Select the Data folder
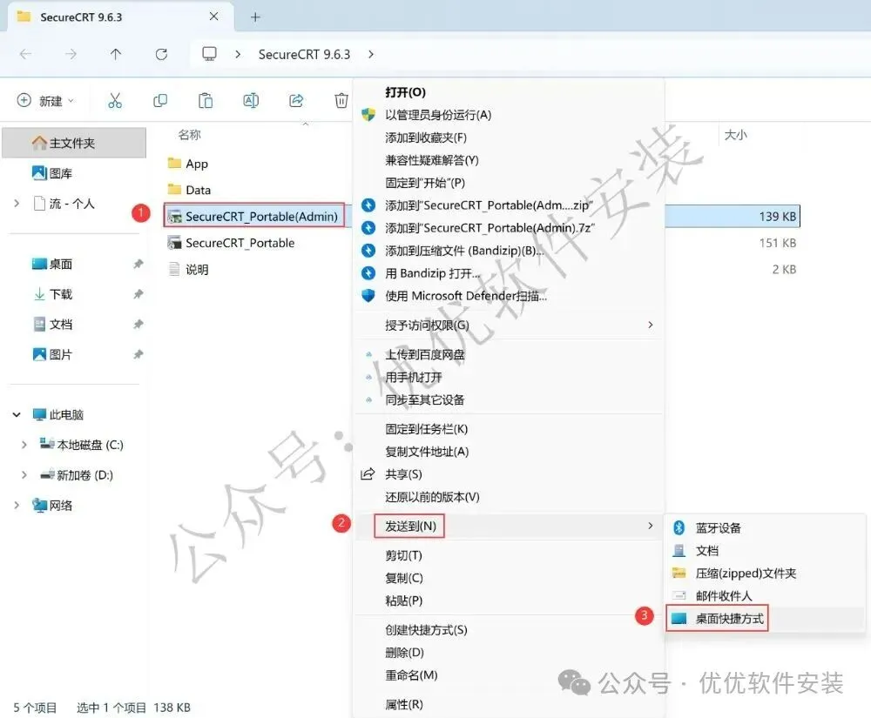Image resolution: width=871 pixels, height=718 pixels. tap(189, 190)
